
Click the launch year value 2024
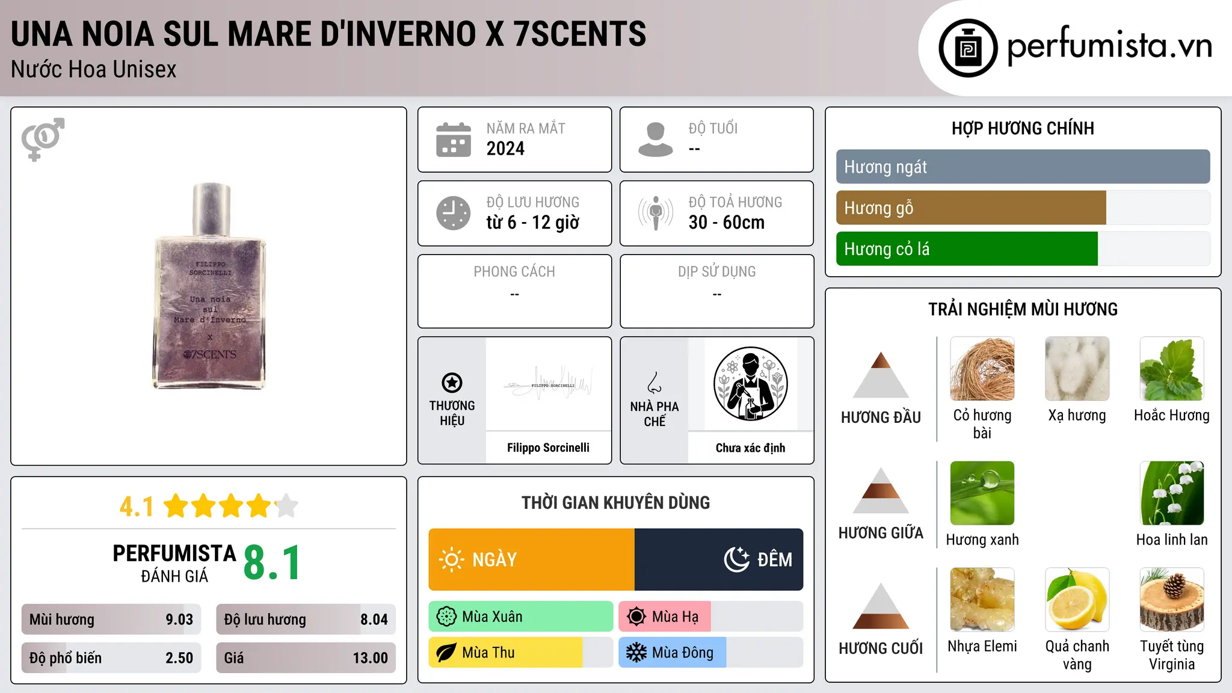click(x=505, y=149)
